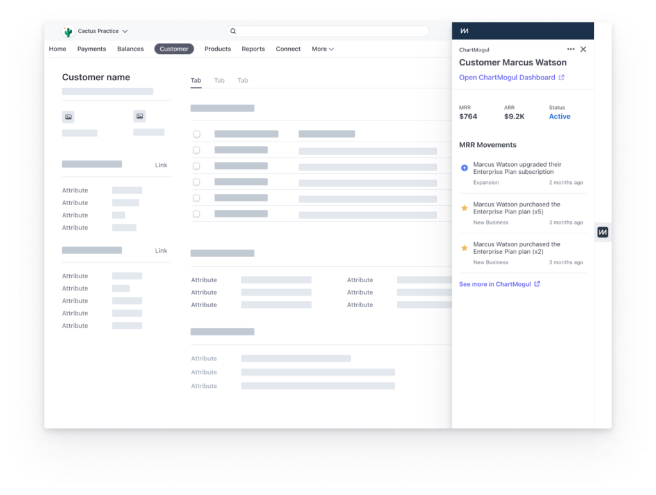Click the Customer name heading
This screenshot has width=656, height=495.
[96, 77]
